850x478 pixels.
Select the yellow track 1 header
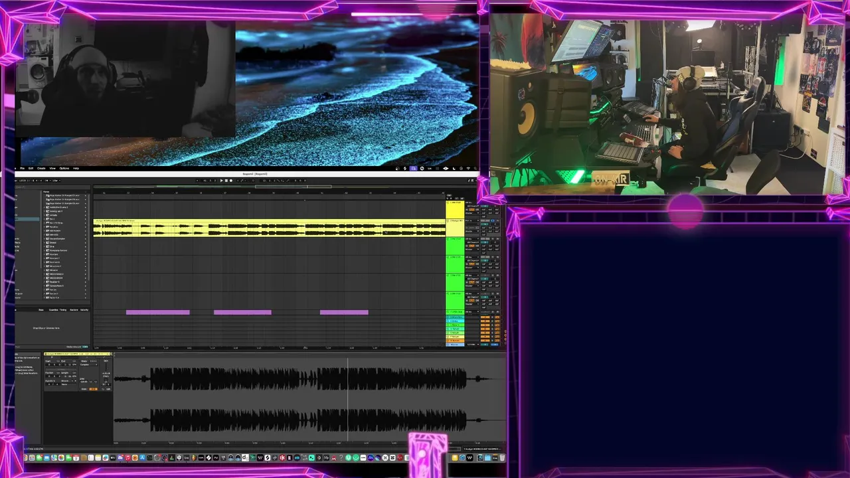(x=455, y=210)
